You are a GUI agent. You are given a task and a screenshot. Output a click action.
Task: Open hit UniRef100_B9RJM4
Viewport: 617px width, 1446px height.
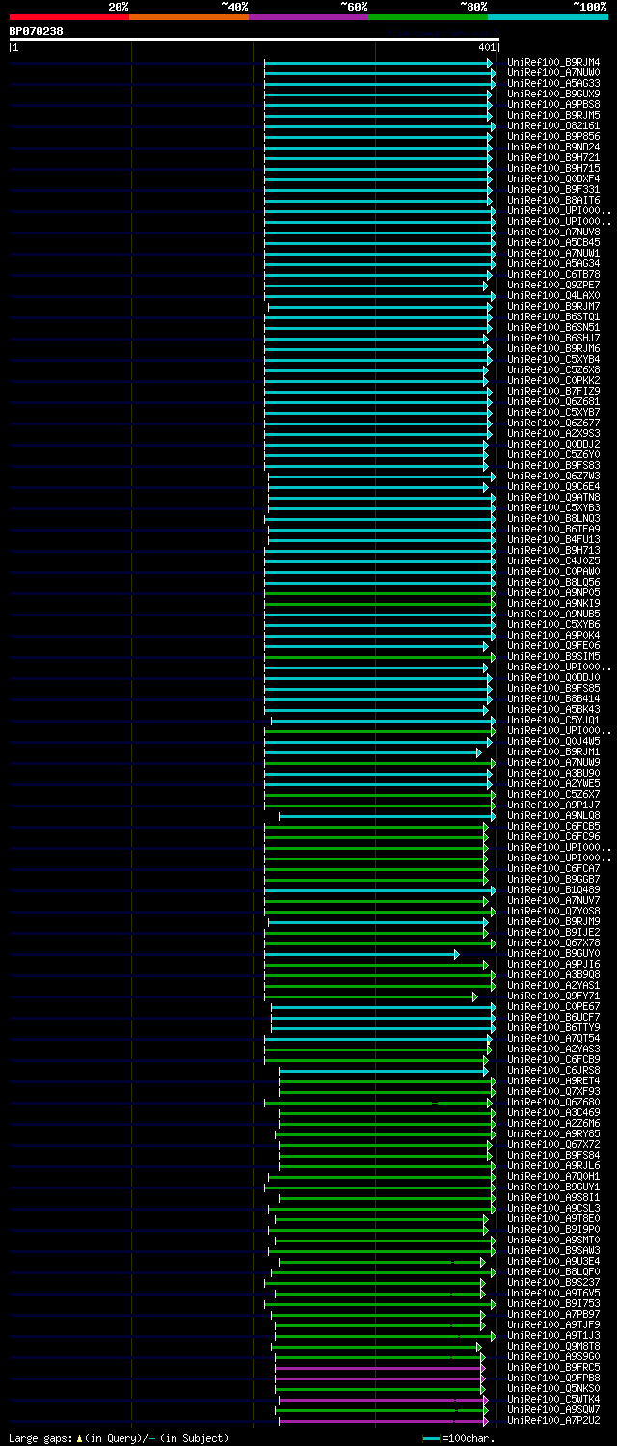(554, 63)
